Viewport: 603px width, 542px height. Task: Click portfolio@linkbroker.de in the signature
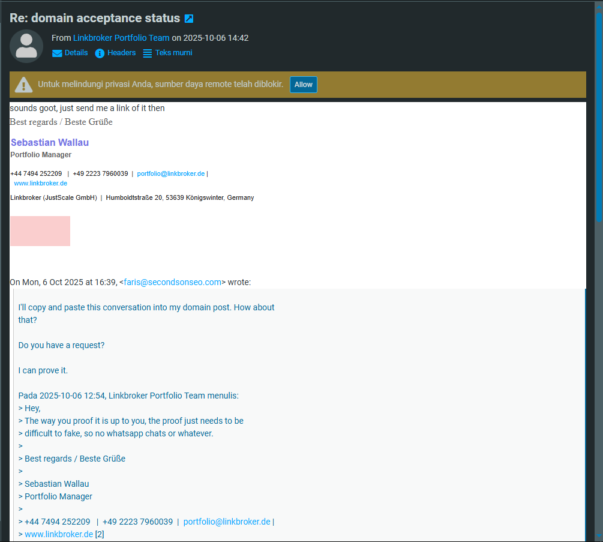point(171,173)
